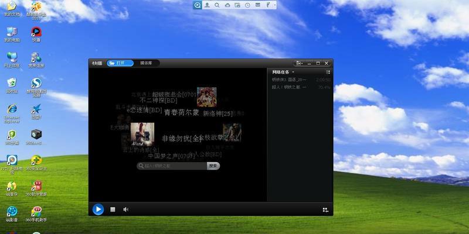Screen dimensions: 469x234
Task: Open the 我的电脑 desktop icon
Action: click(x=12, y=34)
